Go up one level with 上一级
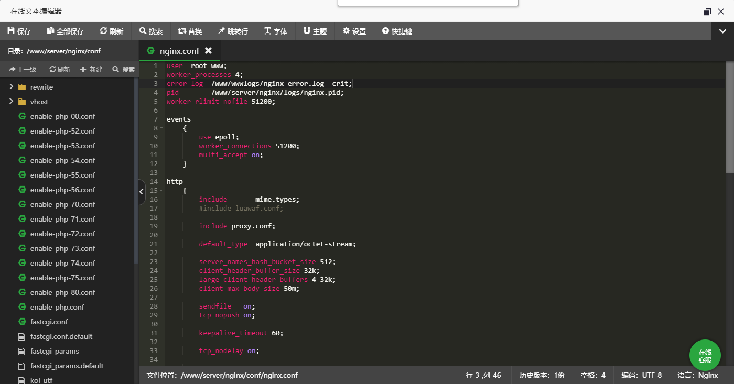Screen dimensions: 734x384 coord(23,69)
